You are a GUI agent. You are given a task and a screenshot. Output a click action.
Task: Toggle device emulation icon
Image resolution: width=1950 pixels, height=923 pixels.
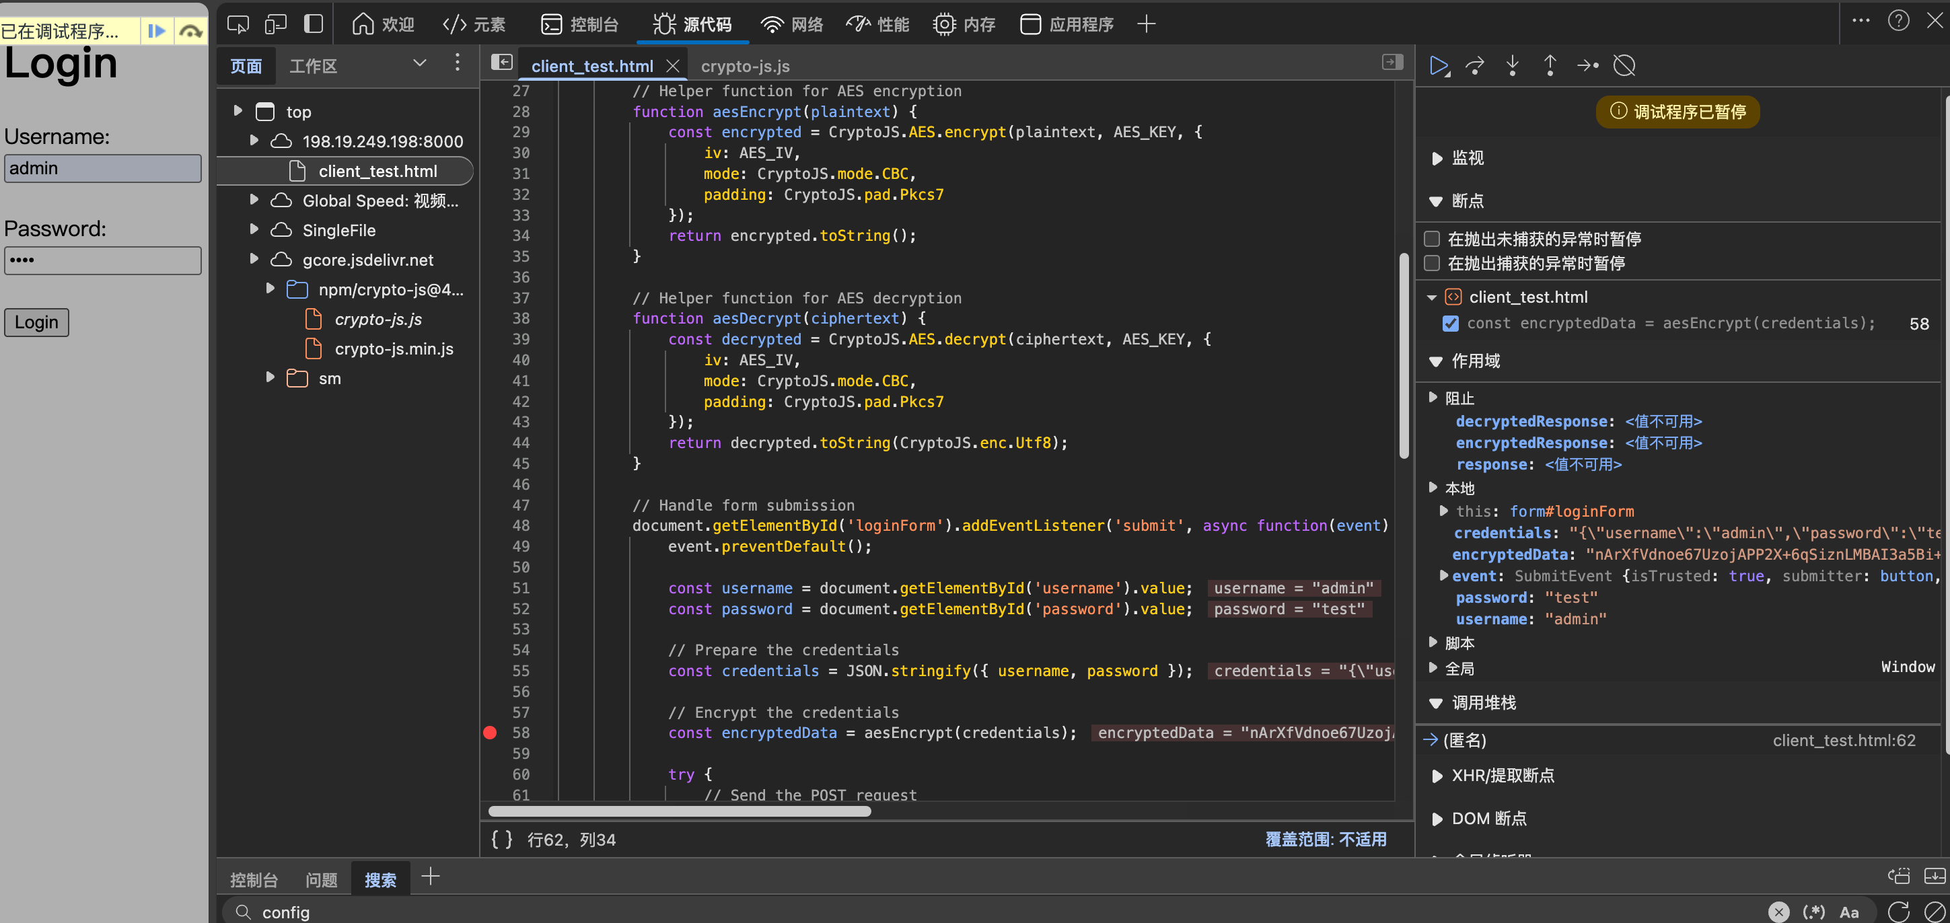point(276,24)
